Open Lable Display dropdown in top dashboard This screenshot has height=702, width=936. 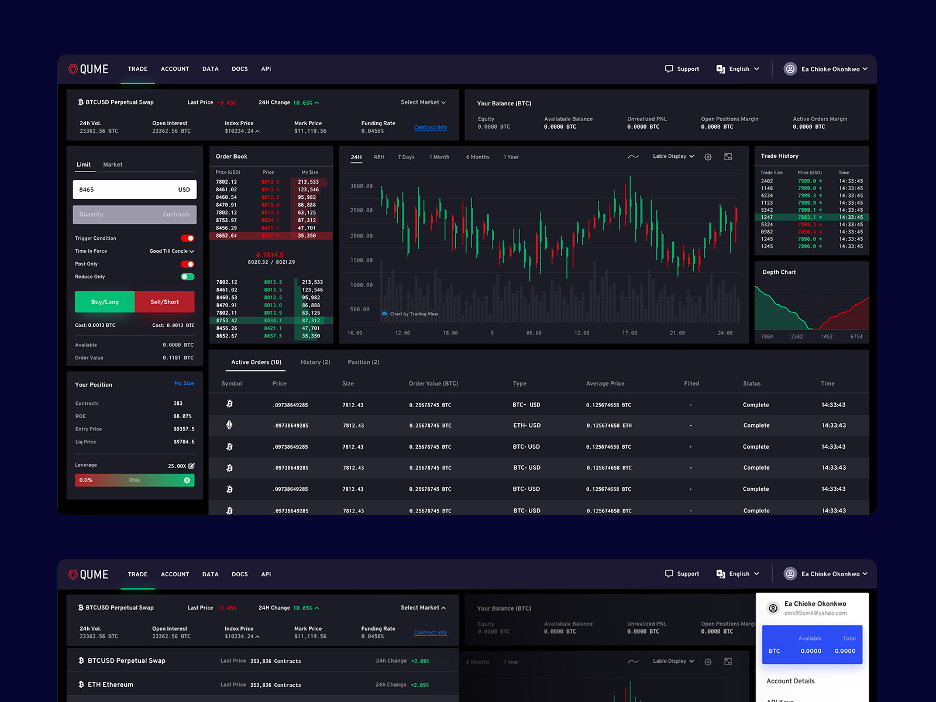click(673, 157)
